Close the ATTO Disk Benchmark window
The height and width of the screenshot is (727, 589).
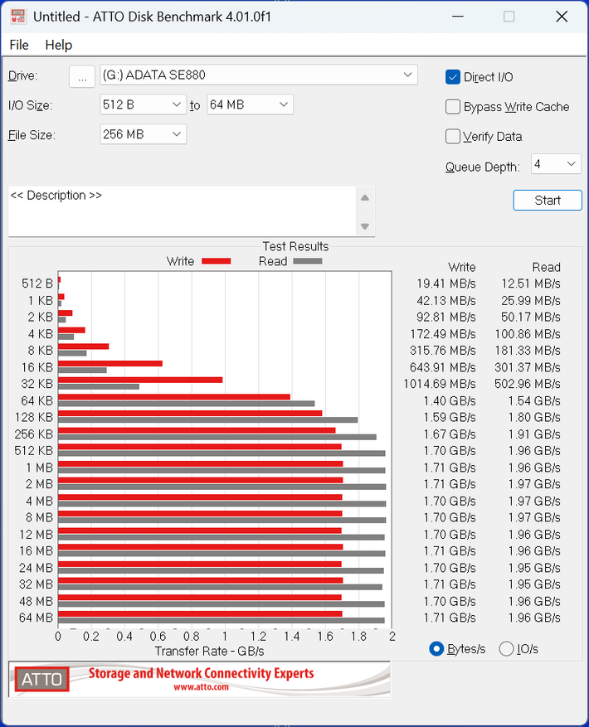point(562,17)
